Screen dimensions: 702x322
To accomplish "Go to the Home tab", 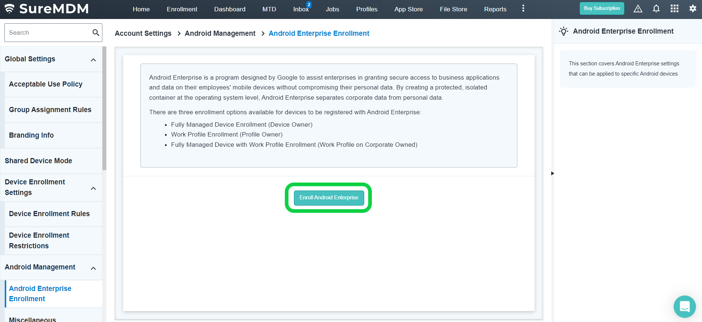I will 141,9.
